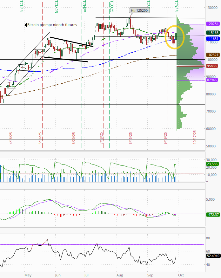The width and height of the screenshot is (221, 278).
Task: Select the 80000 price axis label
Action: point(211,94)
